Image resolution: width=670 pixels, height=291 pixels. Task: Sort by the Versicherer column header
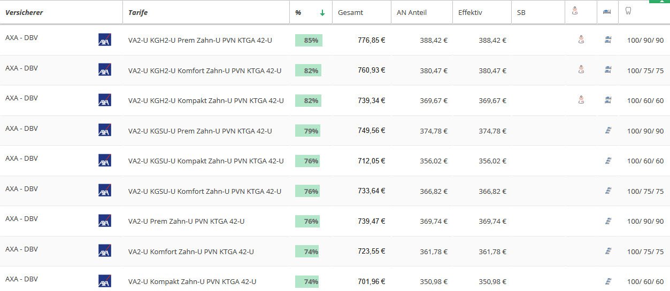(24, 12)
